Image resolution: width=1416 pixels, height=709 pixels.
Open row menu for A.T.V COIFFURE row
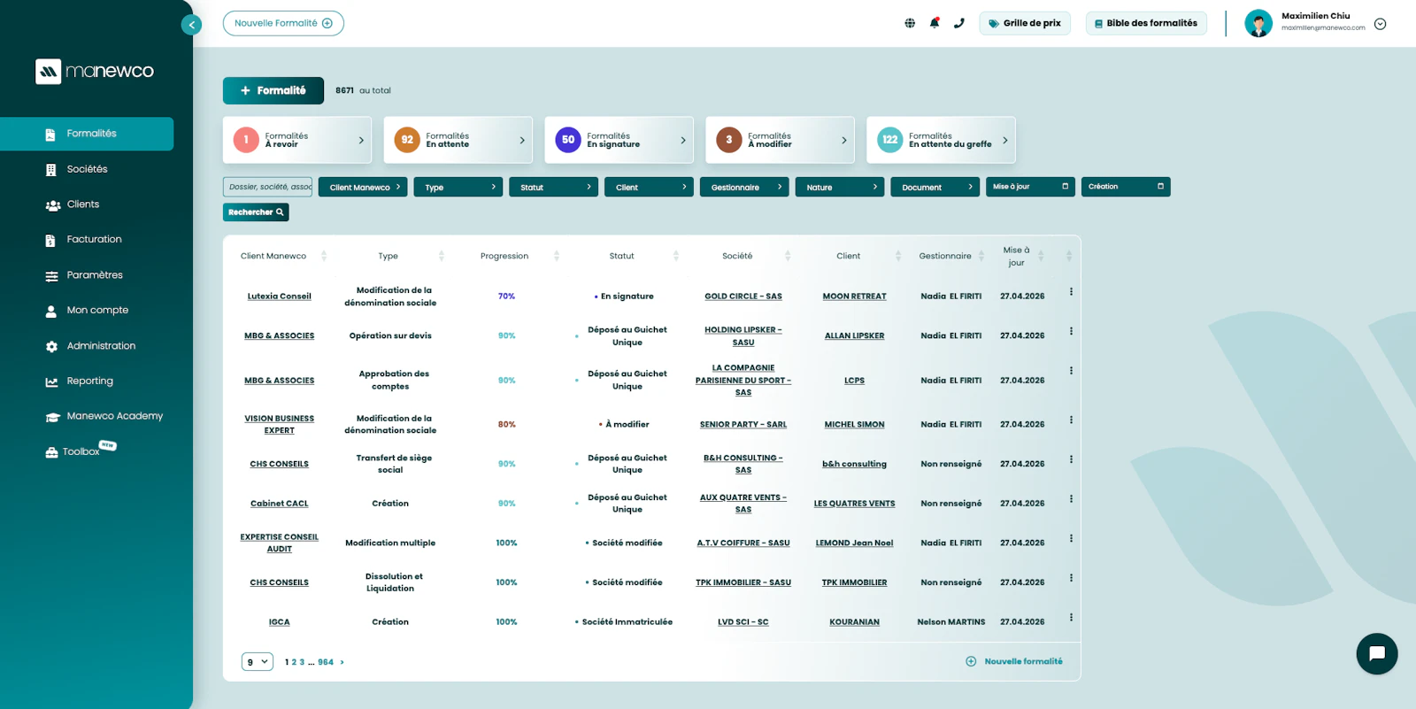point(1071,538)
